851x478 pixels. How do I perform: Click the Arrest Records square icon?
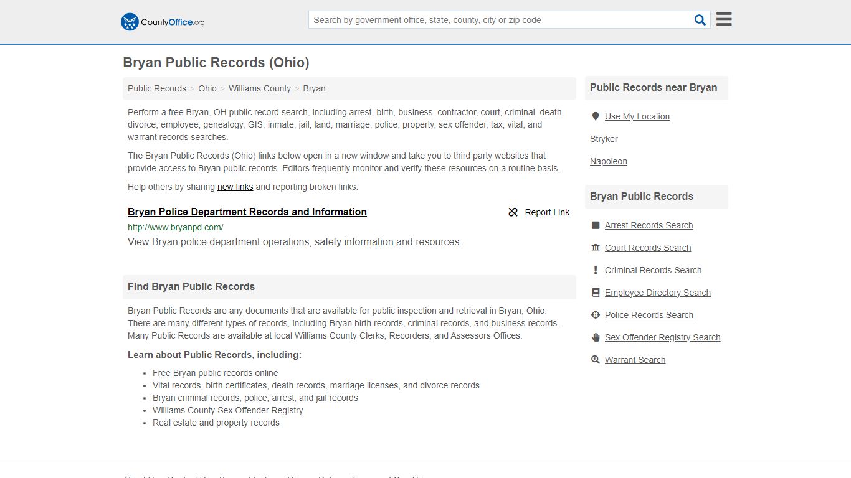(x=596, y=225)
